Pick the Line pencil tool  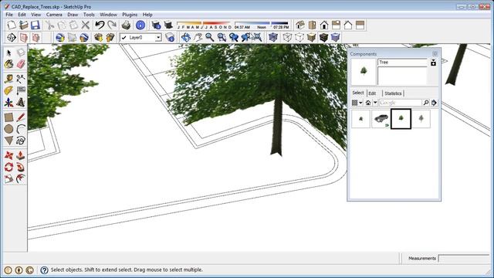click(x=21, y=117)
